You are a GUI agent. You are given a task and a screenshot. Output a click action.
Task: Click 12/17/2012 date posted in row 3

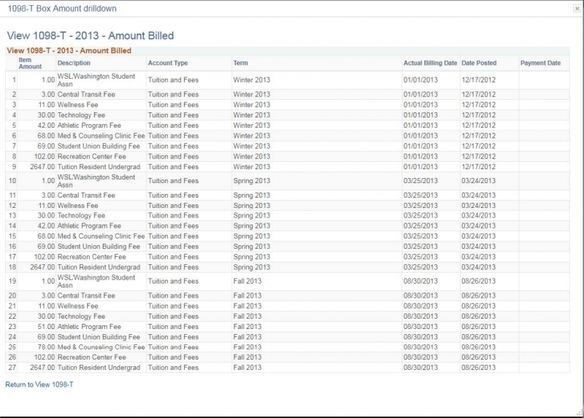[479, 105]
